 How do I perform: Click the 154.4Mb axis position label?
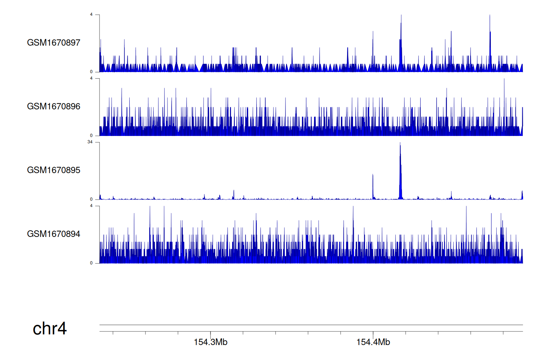[x=373, y=342]
